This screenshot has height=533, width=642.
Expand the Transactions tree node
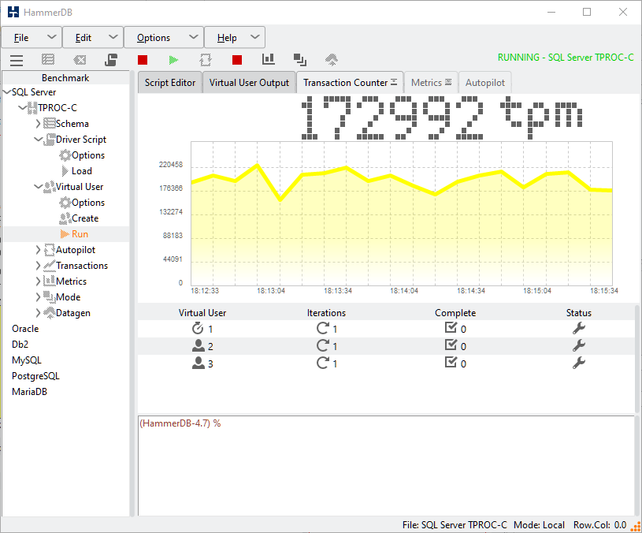(x=38, y=266)
